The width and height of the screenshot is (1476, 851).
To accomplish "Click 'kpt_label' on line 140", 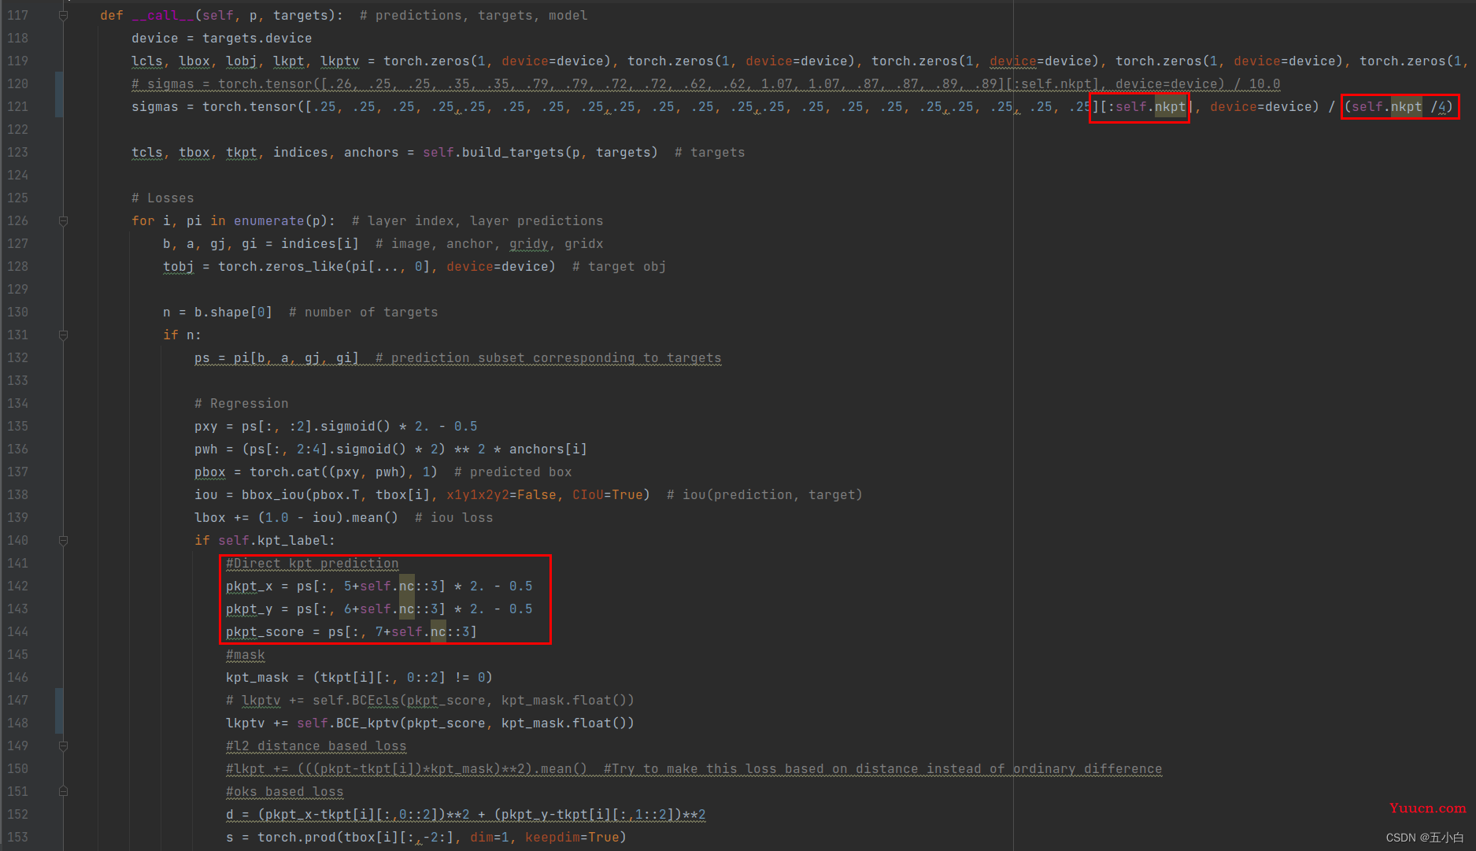I will tap(292, 541).
